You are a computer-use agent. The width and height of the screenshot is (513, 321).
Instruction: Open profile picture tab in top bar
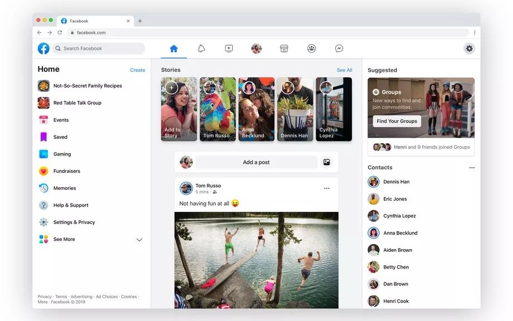256,48
